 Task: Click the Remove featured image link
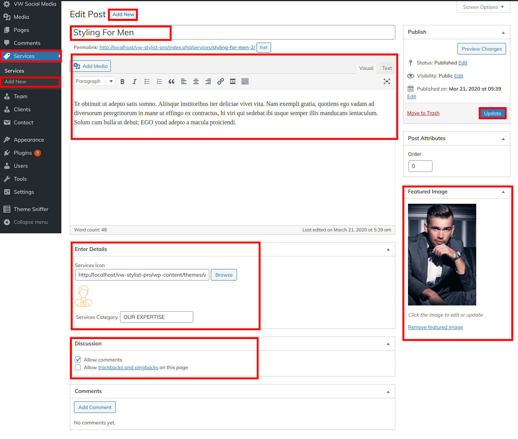pyautogui.click(x=435, y=327)
